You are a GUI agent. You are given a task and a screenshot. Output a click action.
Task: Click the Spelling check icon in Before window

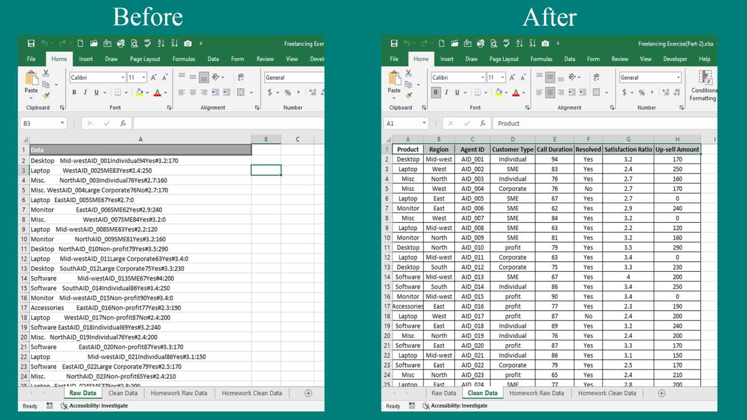point(148,44)
